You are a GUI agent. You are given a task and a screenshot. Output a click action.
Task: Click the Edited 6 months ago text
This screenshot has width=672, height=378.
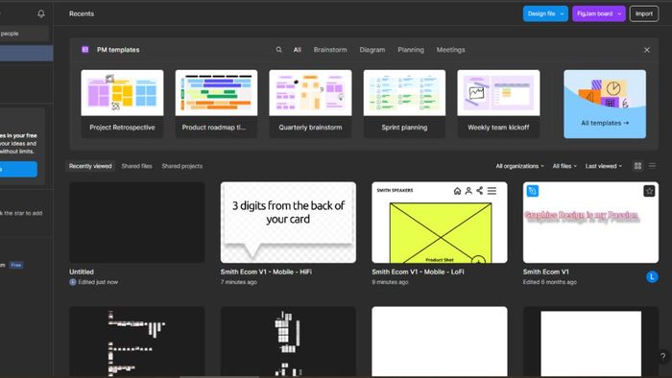(549, 282)
